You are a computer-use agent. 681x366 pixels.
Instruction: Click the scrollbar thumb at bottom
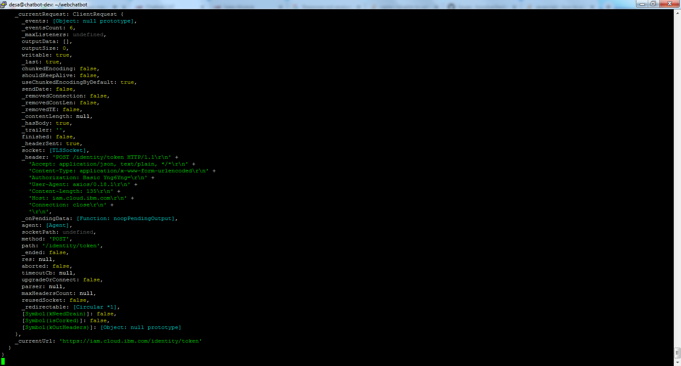click(677, 353)
